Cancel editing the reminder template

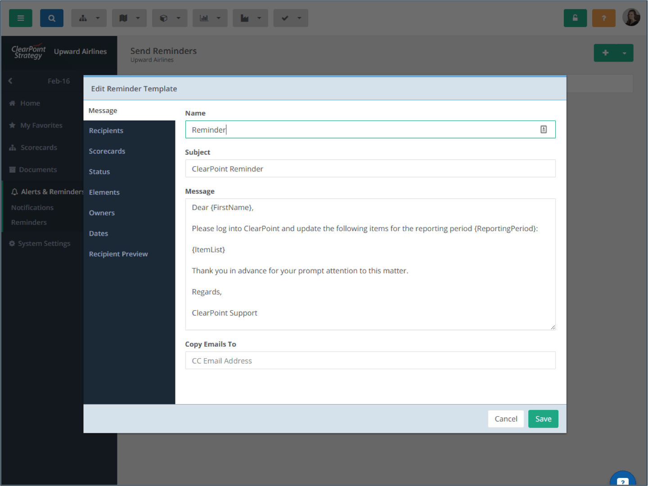point(506,419)
